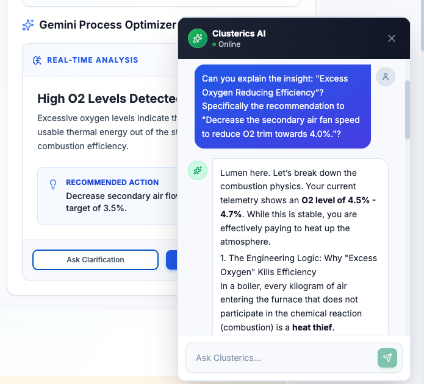The height and width of the screenshot is (384, 424).
Task: Click 'Lumen here' opening line of the reply
Action: point(288,173)
